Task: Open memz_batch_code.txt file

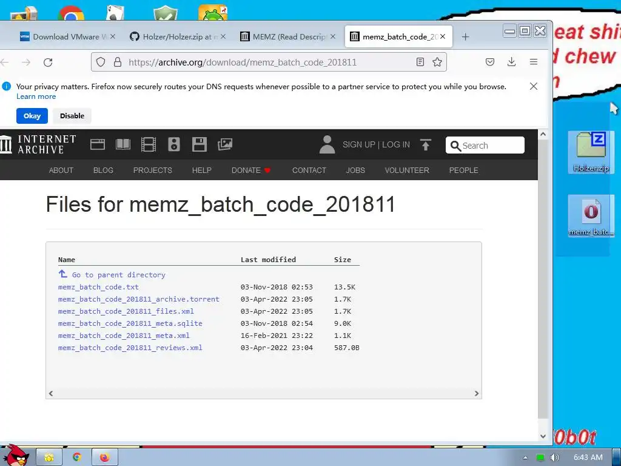Action: pos(98,287)
